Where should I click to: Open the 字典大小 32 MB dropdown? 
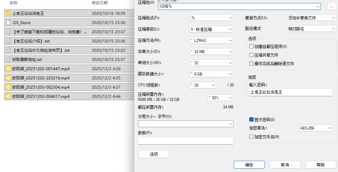[x=211, y=51]
